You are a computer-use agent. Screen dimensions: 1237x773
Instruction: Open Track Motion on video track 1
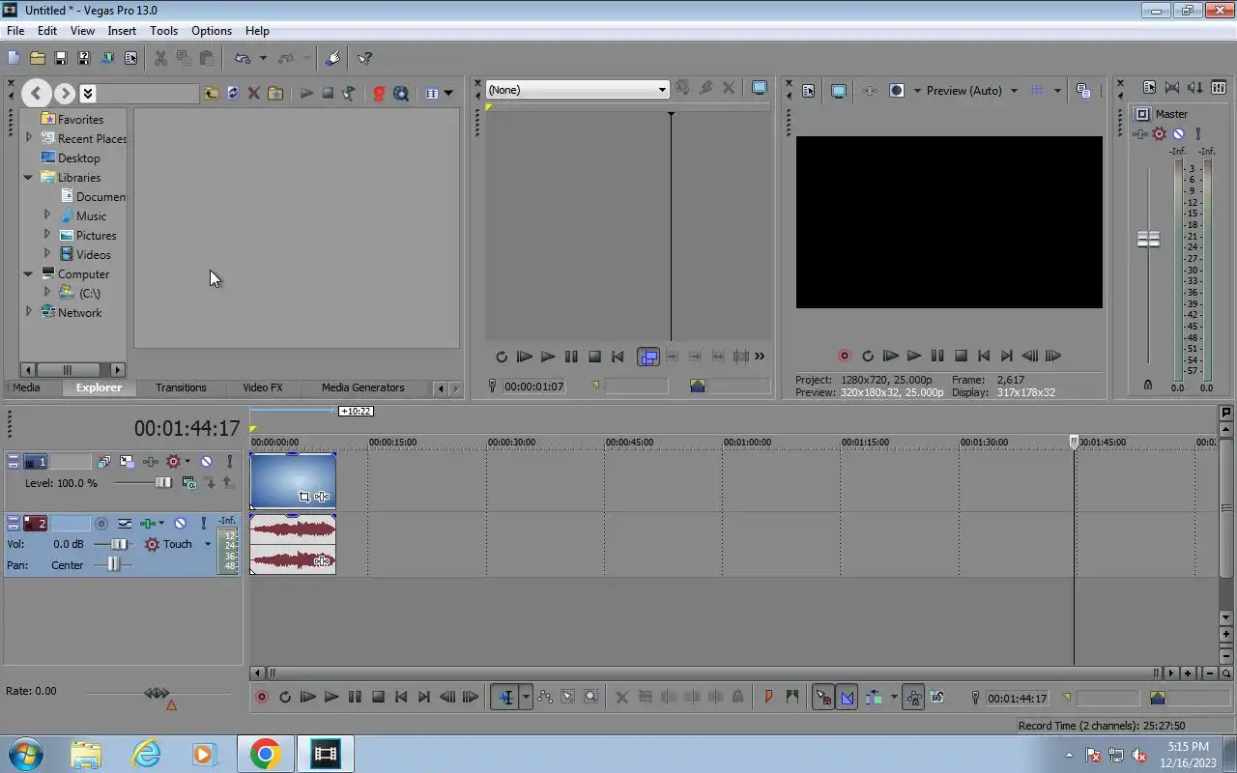[127, 462]
